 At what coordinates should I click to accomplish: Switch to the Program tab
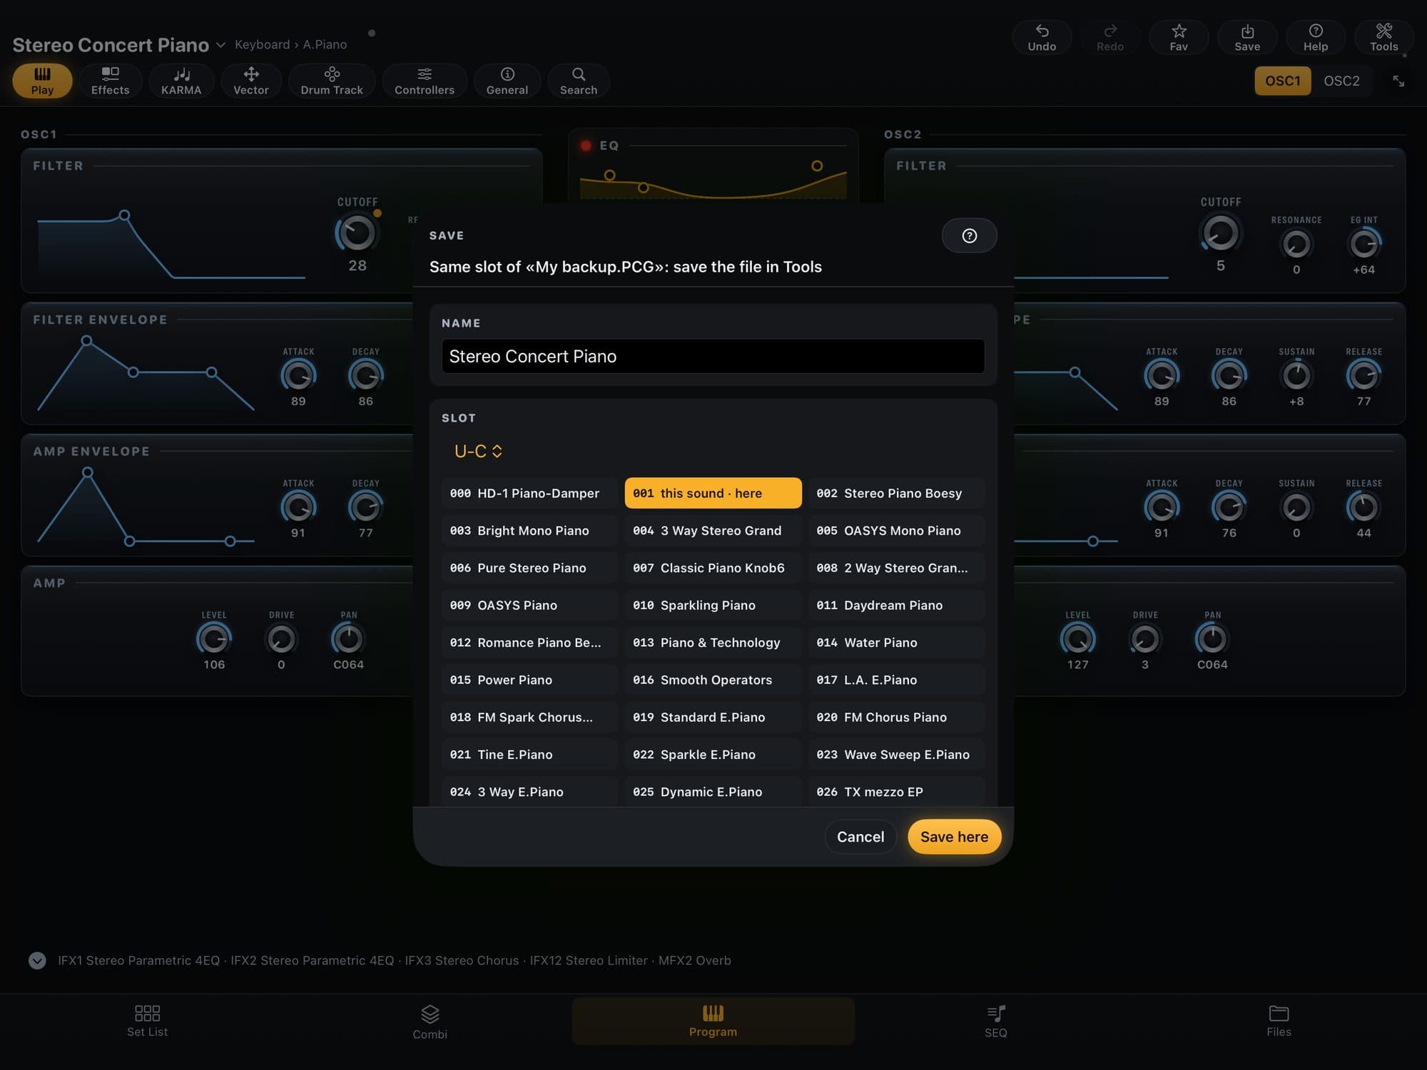point(713,1021)
